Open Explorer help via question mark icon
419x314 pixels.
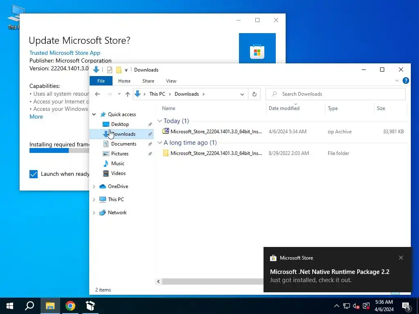point(405,81)
